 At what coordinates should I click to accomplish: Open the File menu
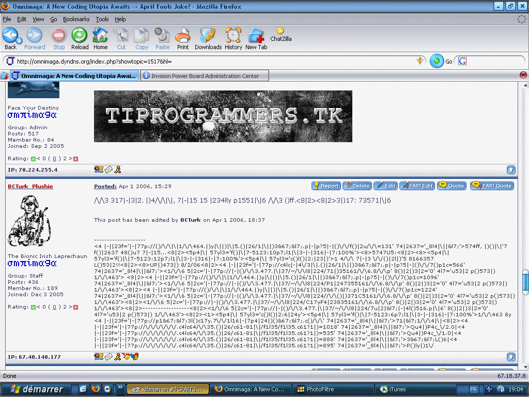pos(7,19)
